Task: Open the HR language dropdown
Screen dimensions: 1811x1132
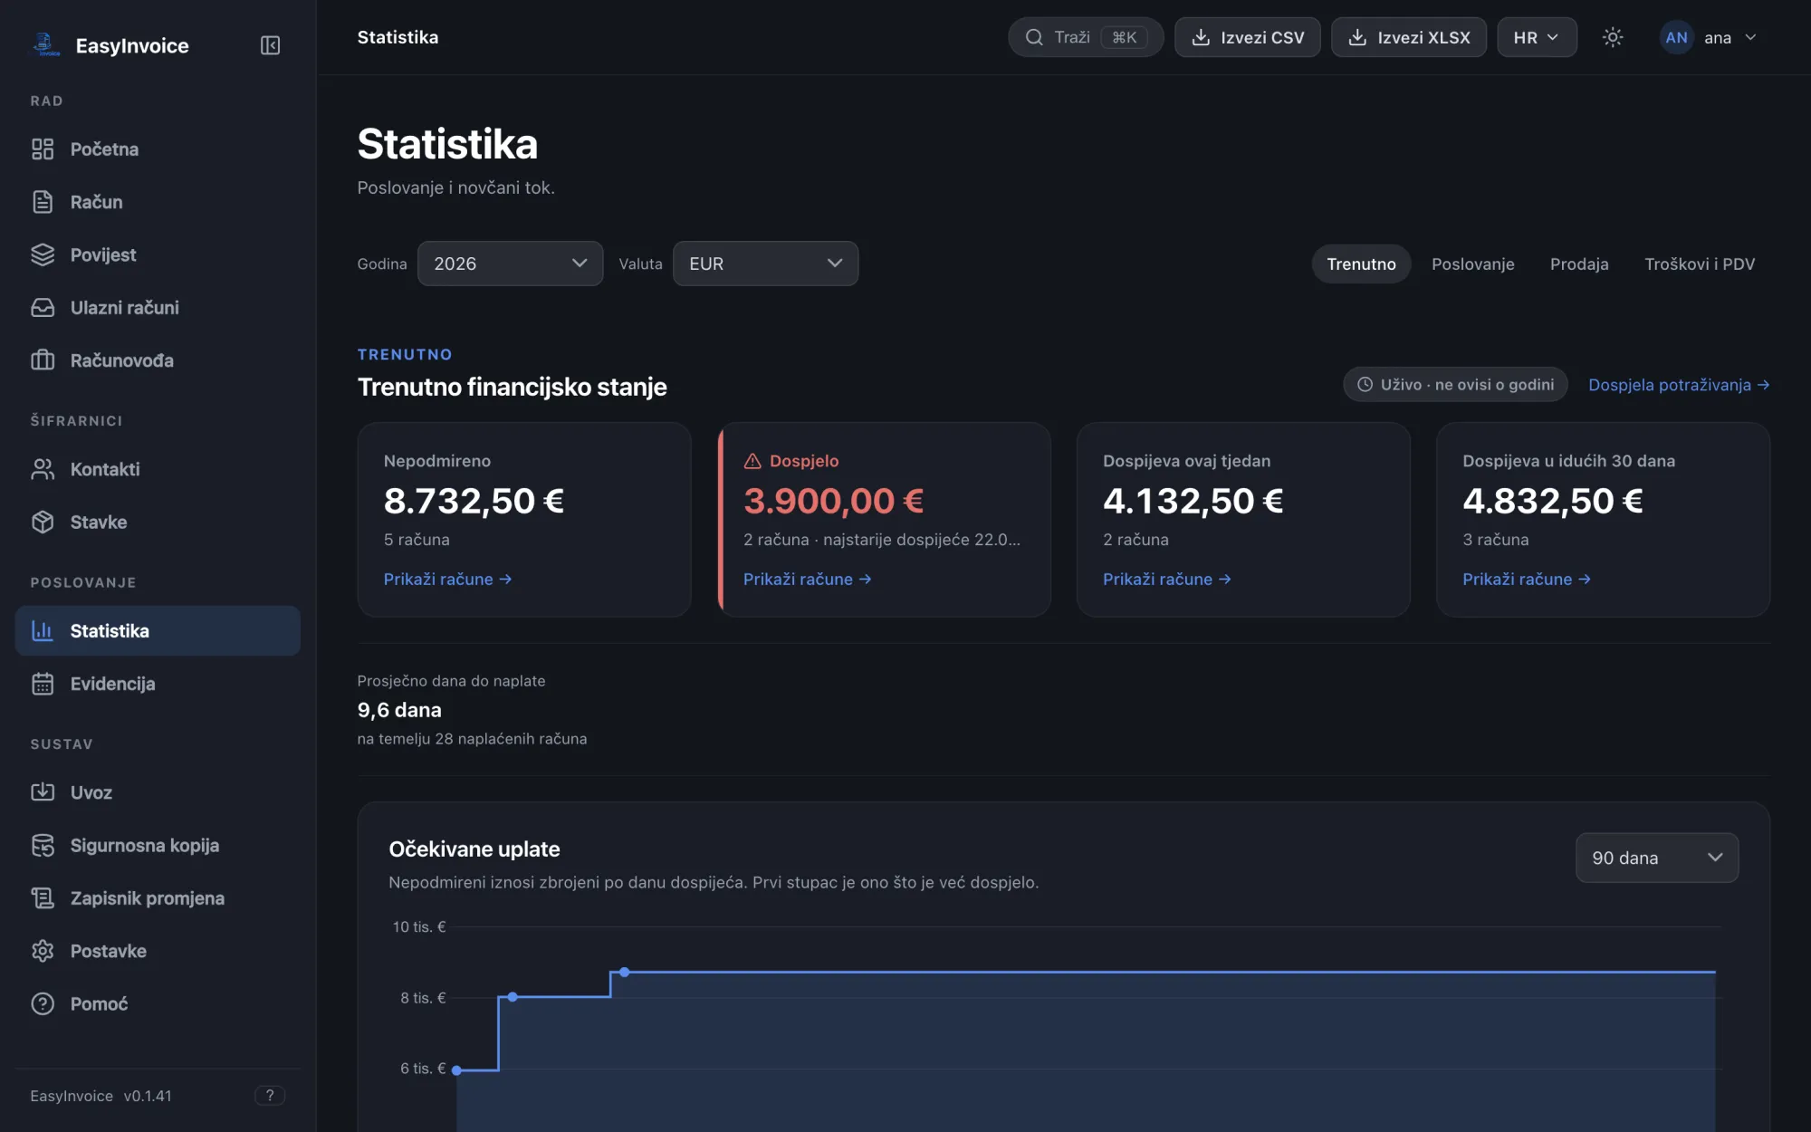Action: click(x=1537, y=37)
